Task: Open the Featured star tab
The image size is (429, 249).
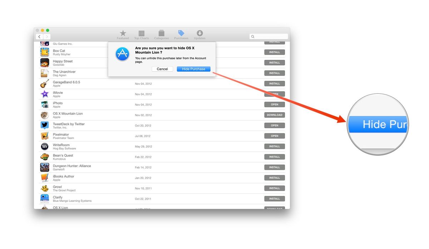Action: tap(123, 35)
